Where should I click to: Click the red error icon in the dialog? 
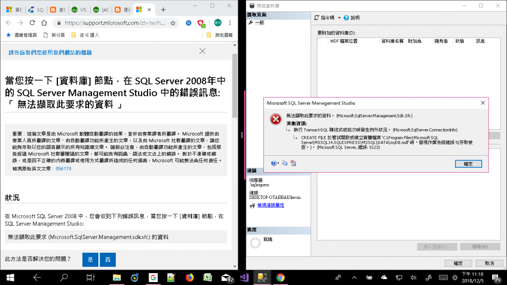coord(276,119)
